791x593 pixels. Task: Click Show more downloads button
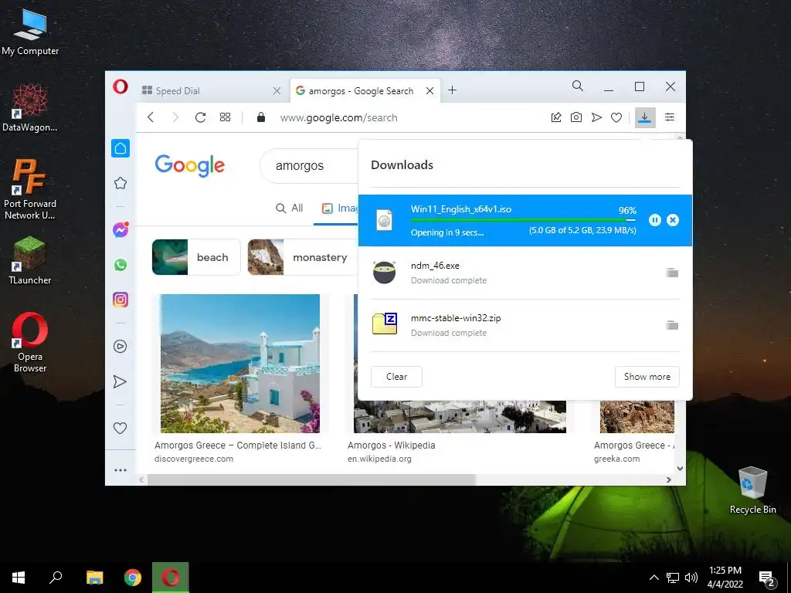(647, 377)
